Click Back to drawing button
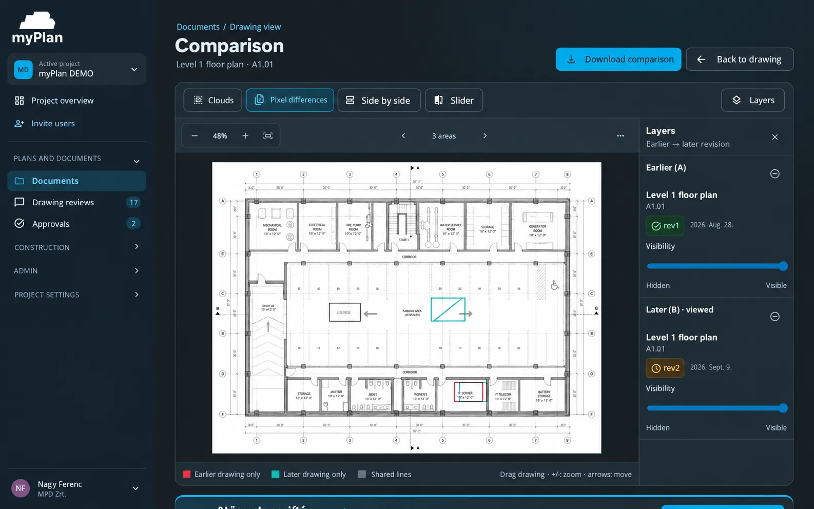The image size is (814, 509). tap(740, 60)
